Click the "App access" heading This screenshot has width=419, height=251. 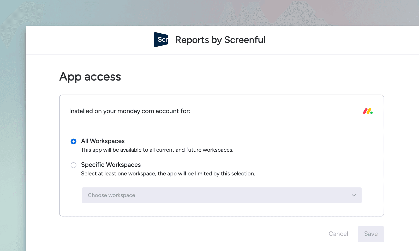(x=90, y=77)
